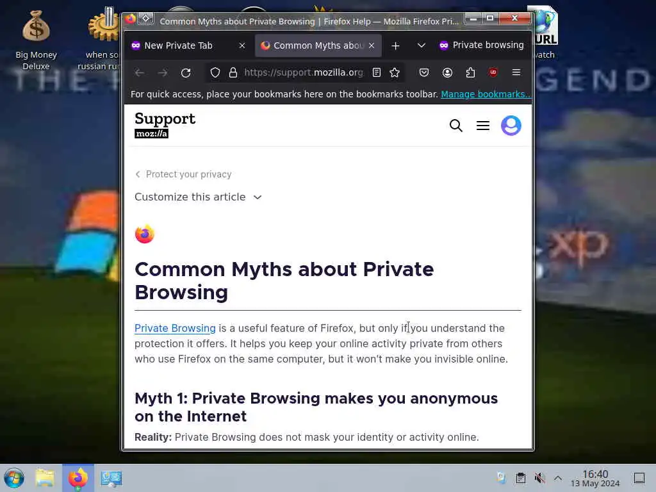Open Firefox application hamburger menu

pos(516,73)
